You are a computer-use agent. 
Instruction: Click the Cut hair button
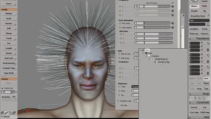point(9,43)
